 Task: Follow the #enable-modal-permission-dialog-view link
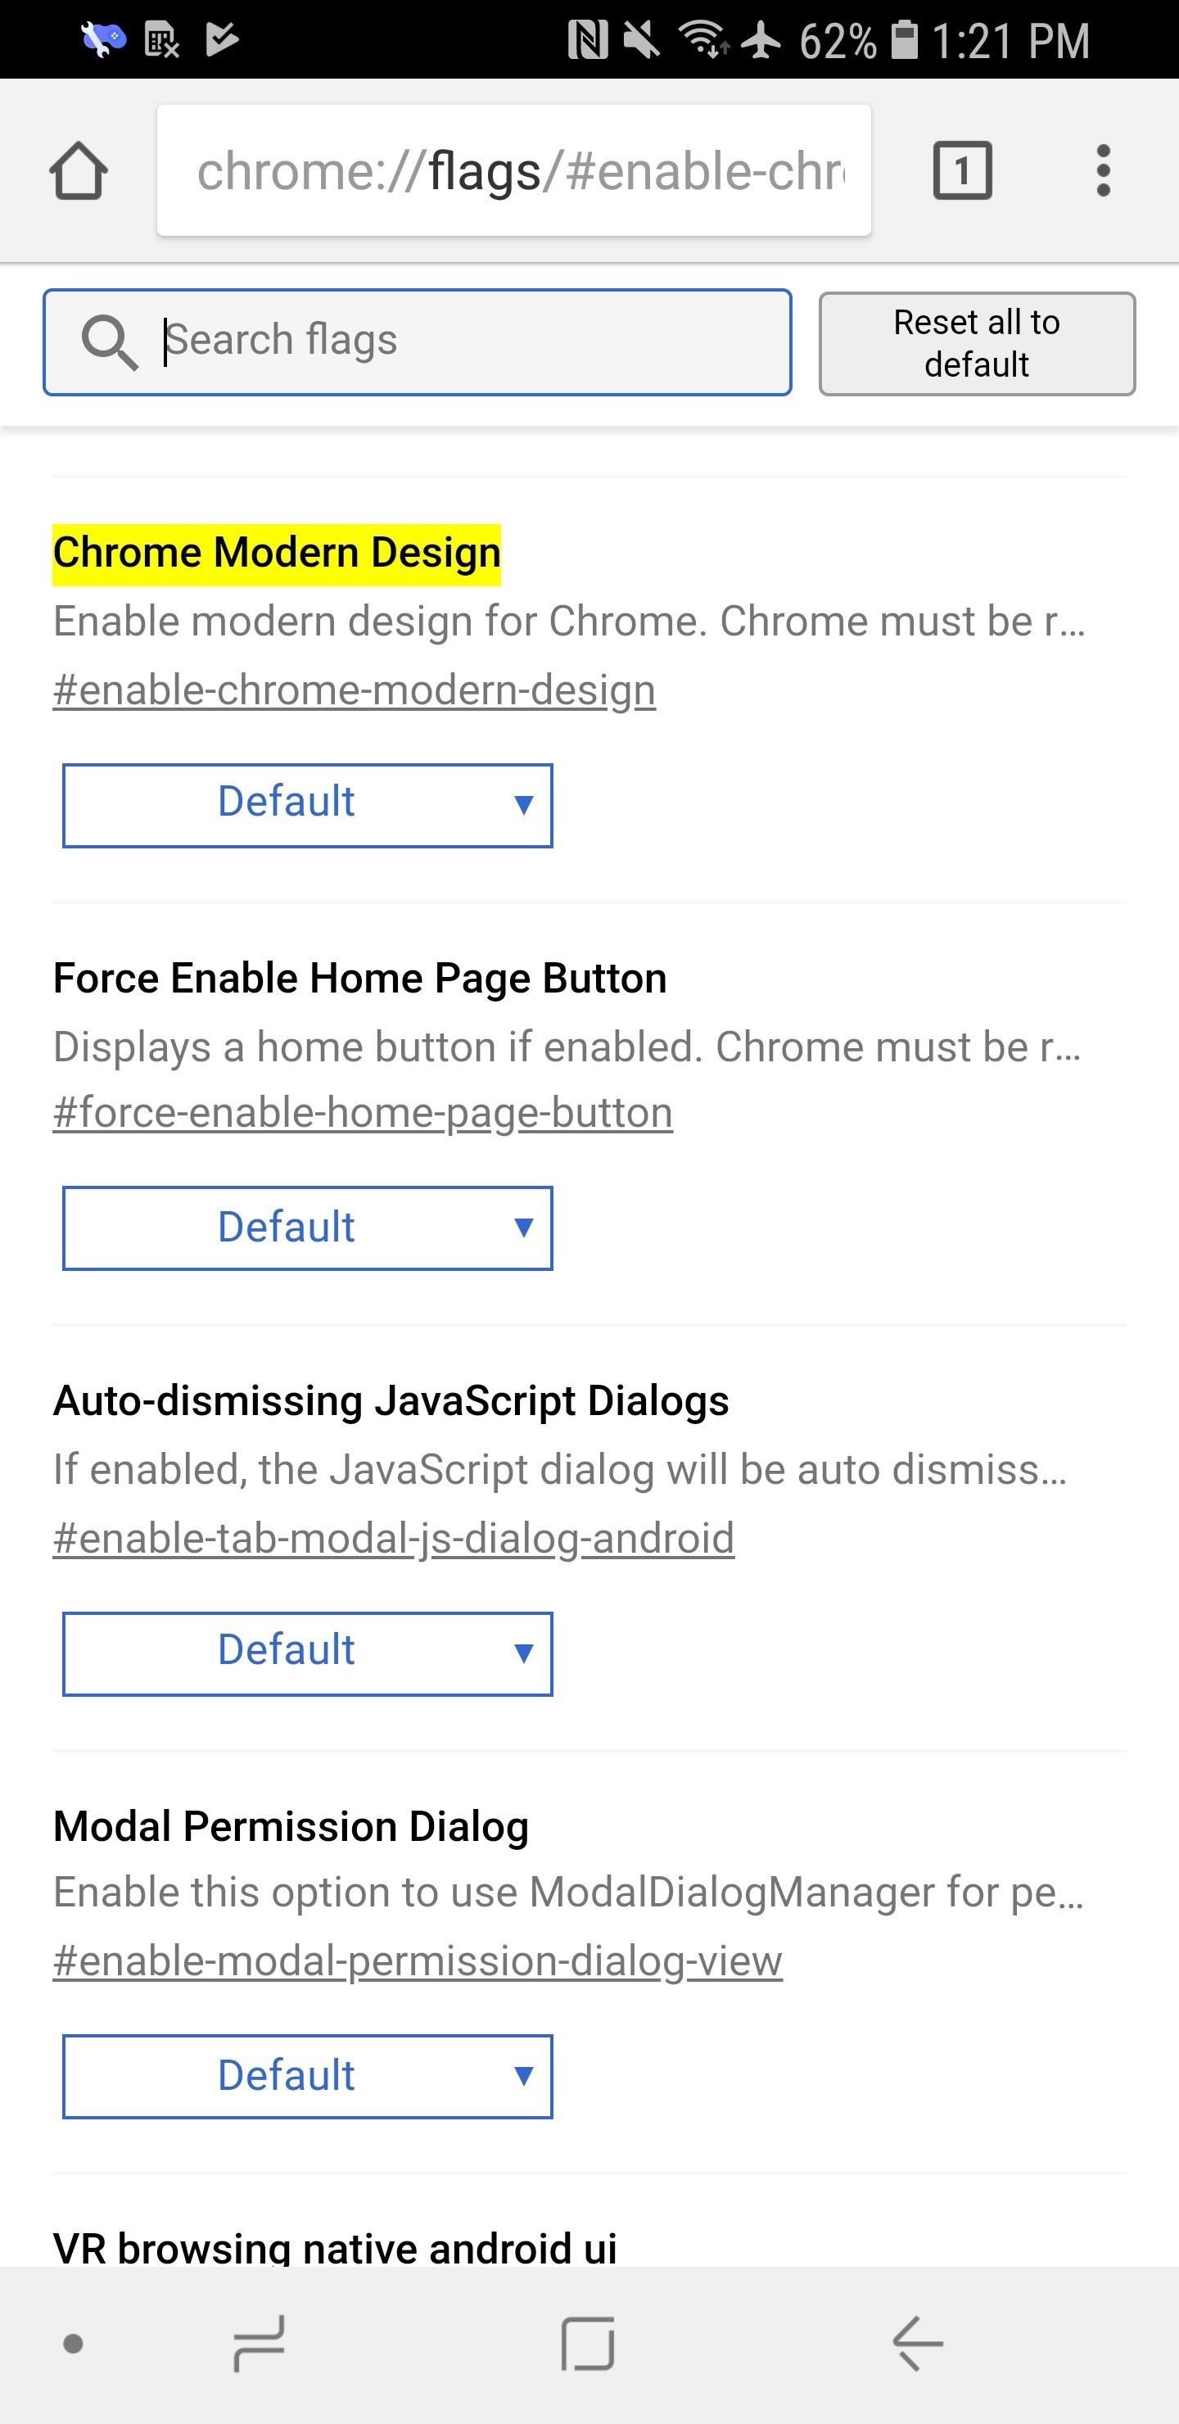point(417,1960)
